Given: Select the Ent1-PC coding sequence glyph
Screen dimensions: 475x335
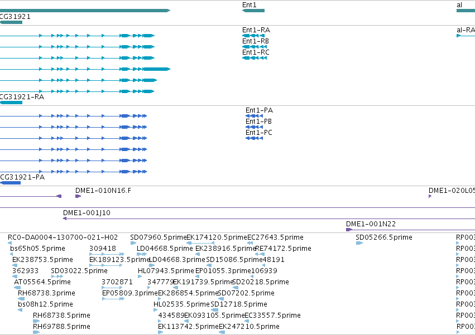Looking at the screenshot, I should click(254, 138).
